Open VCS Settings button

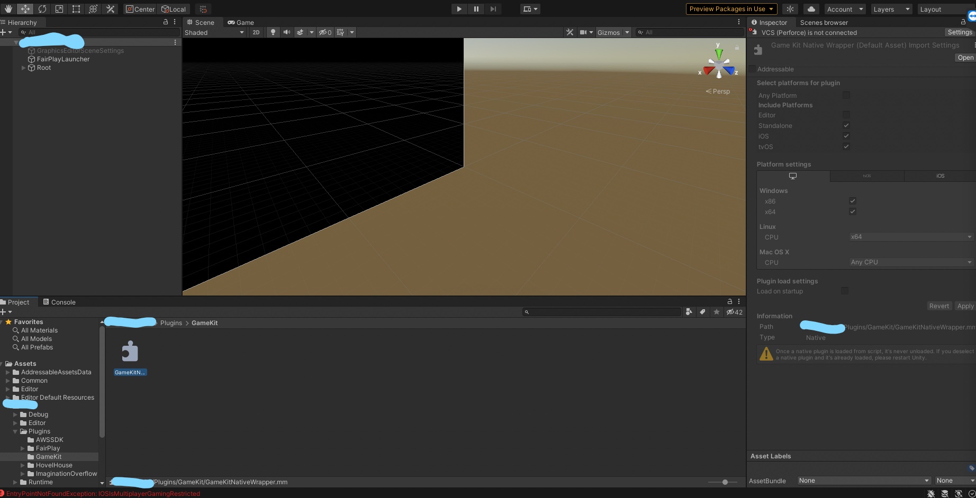click(x=960, y=32)
